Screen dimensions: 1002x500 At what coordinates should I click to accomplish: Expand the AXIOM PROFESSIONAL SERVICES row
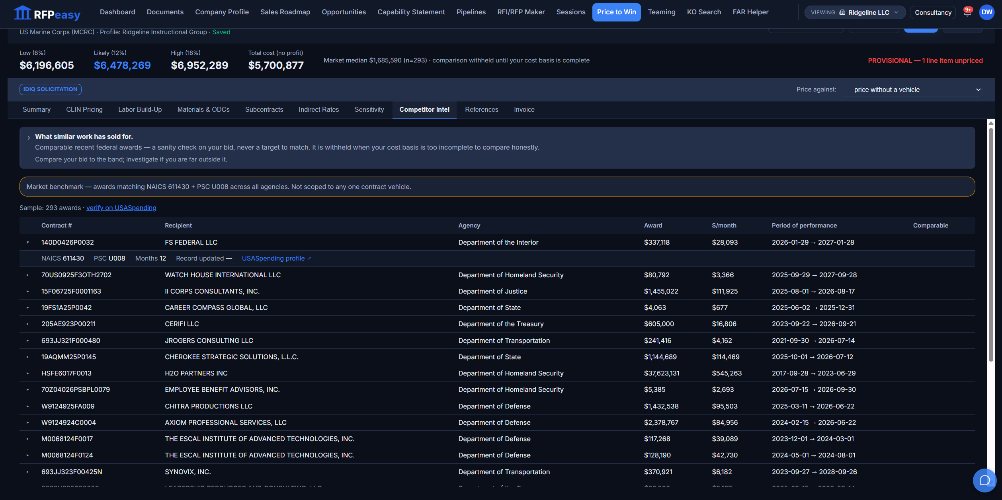point(28,423)
